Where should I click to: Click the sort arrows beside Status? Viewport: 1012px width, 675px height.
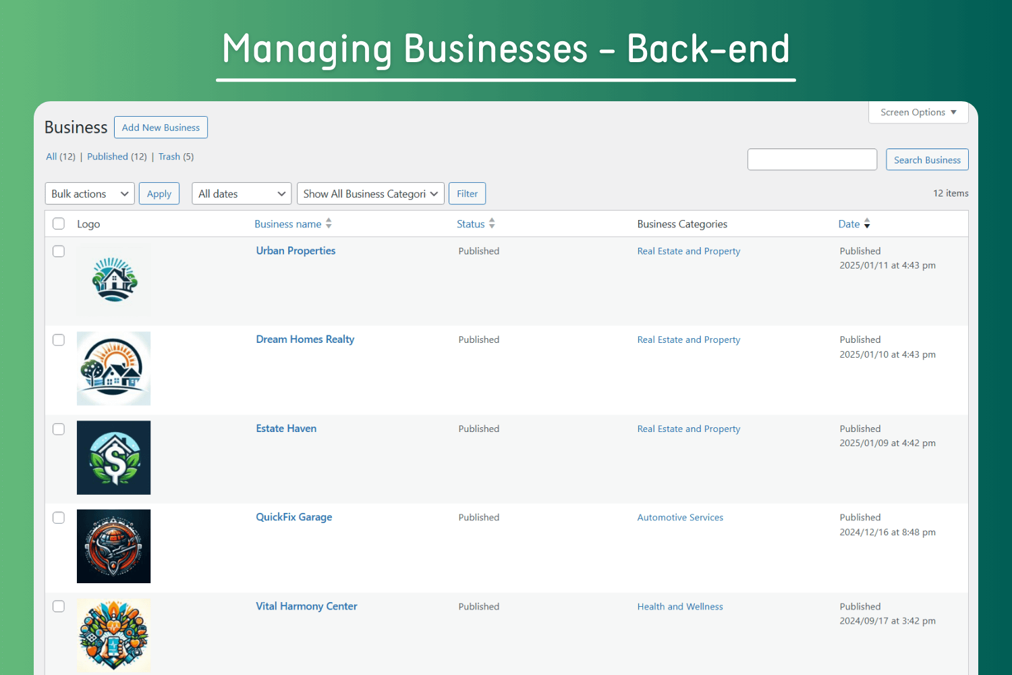coord(492,223)
